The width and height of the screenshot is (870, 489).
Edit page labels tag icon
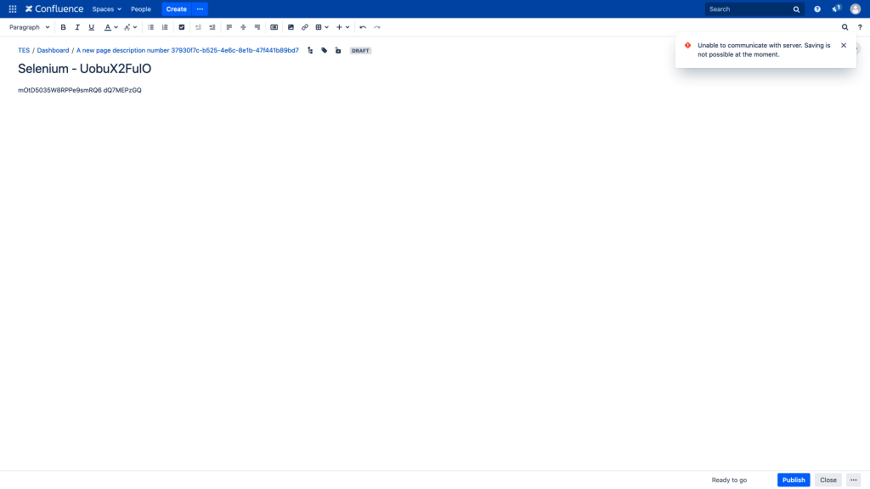coord(324,50)
